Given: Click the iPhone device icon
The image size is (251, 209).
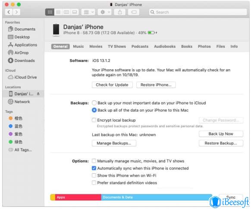Looking at the screenshot, I should pos(56,30).
